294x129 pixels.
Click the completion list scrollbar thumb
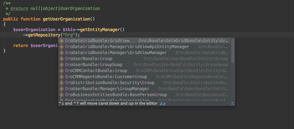233,51
